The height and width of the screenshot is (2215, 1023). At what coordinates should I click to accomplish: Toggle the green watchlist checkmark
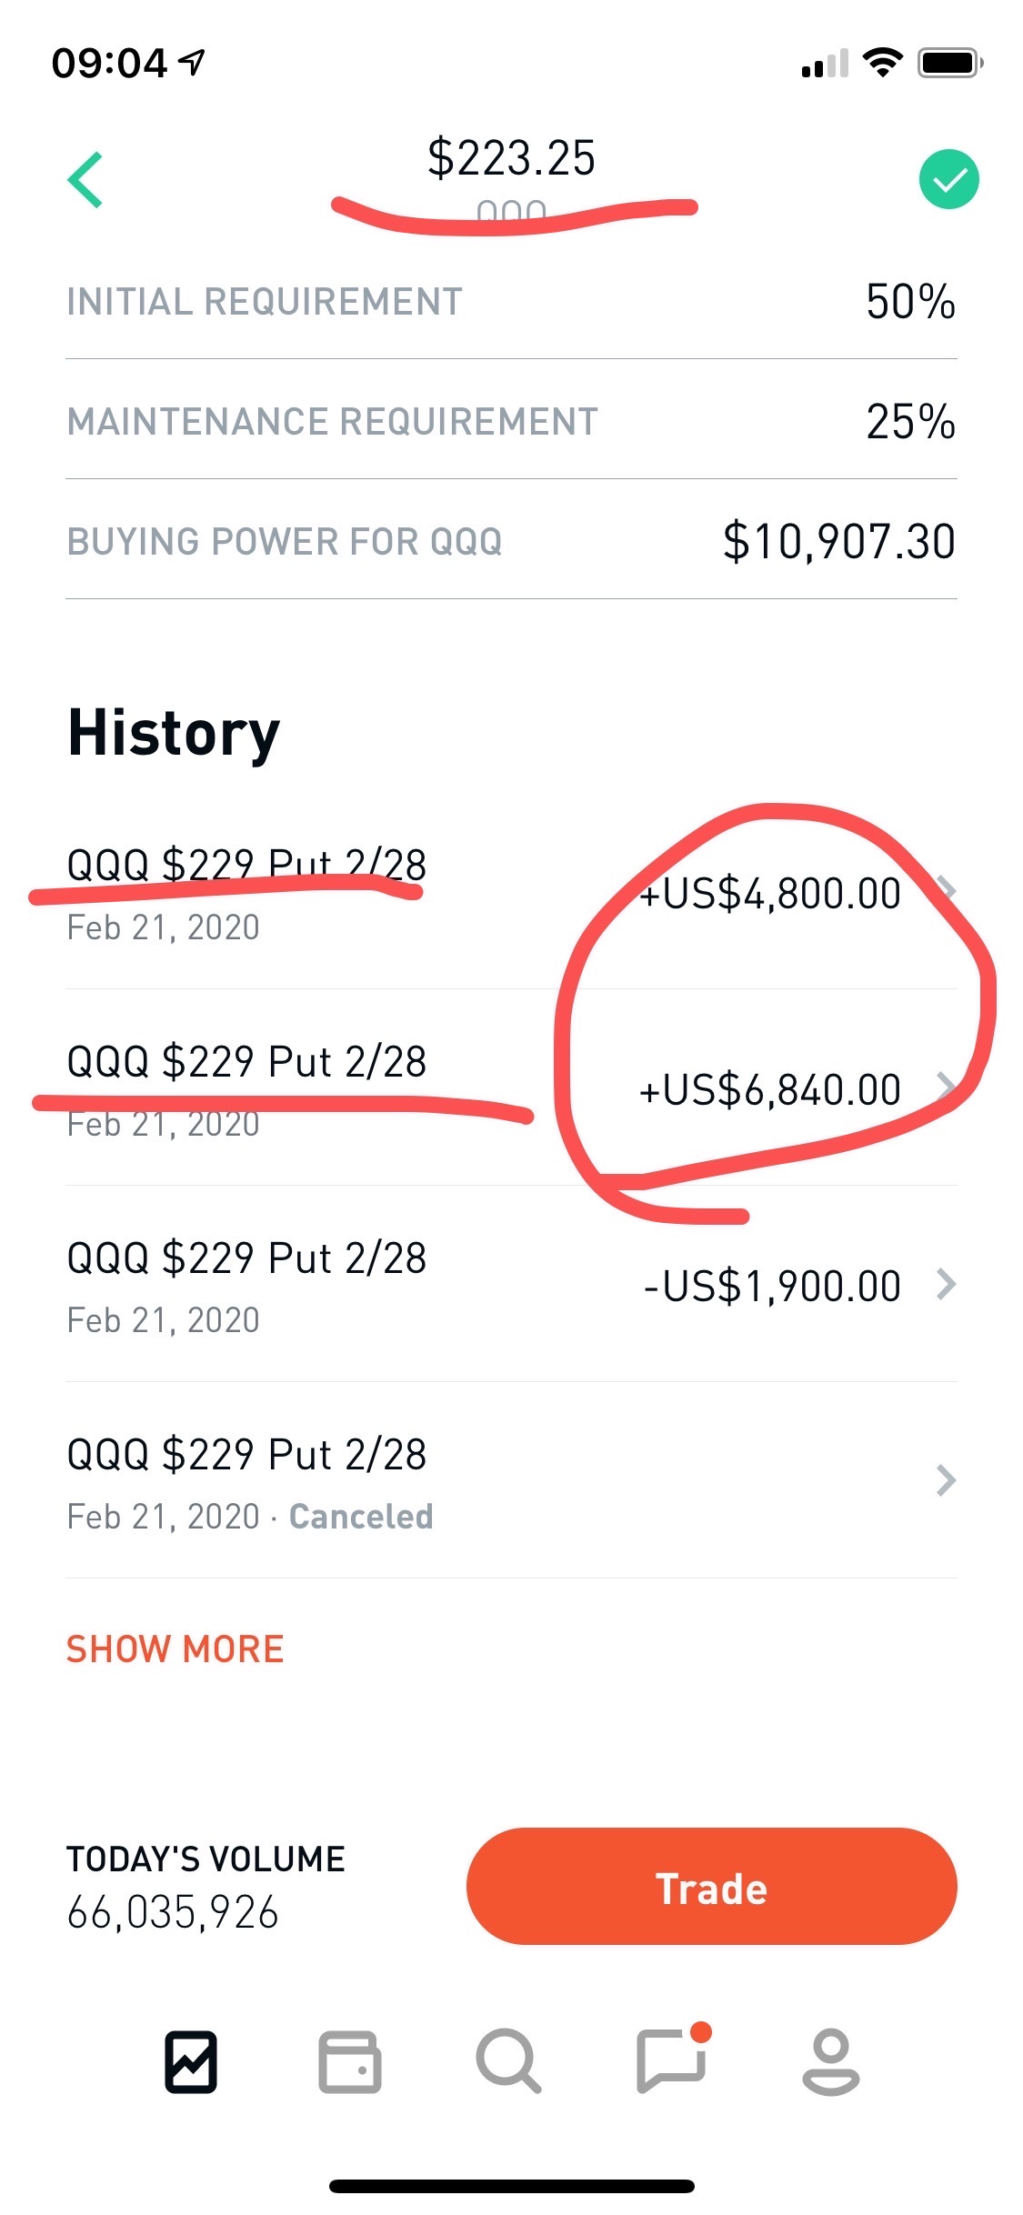pyautogui.click(x=948, y=179)
